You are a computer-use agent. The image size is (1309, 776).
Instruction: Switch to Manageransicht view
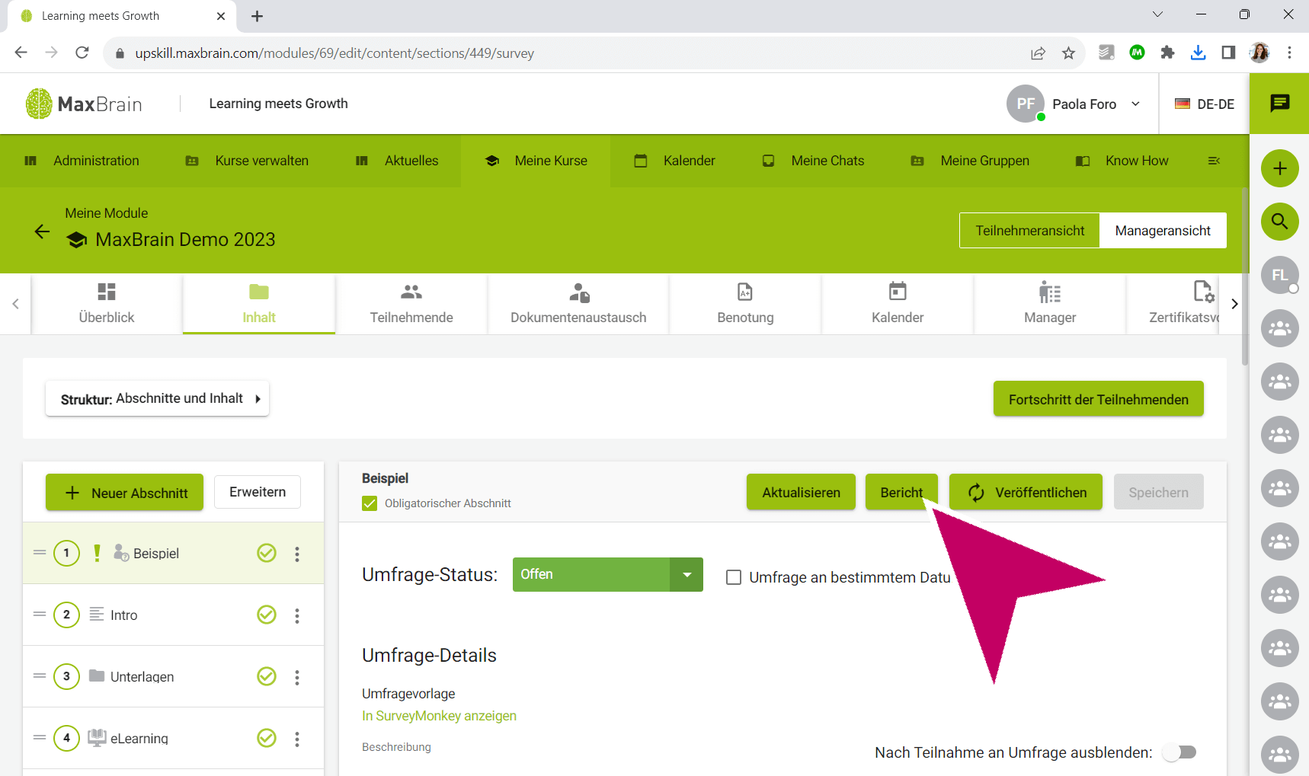pyautogui.click(x=1163, y=231)
